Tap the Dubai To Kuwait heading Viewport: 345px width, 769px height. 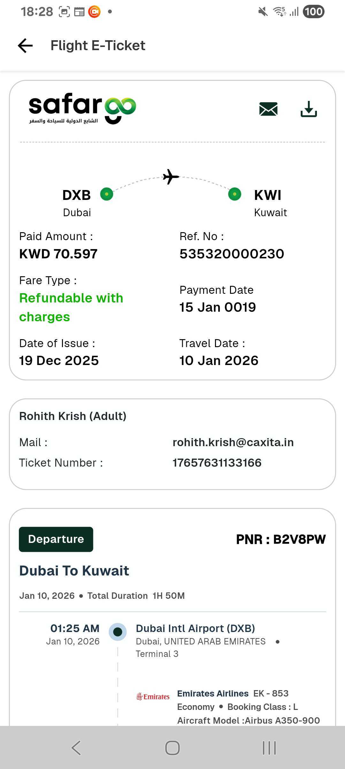click(74, 571)
